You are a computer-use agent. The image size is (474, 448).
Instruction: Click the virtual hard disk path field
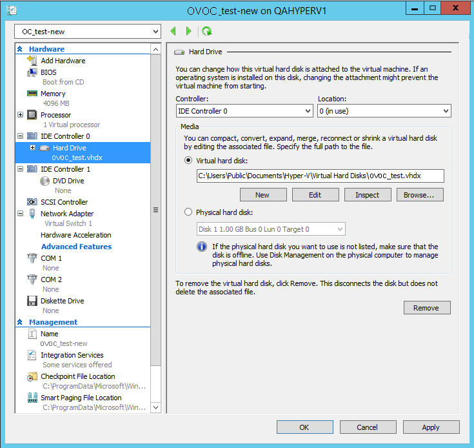320,176
